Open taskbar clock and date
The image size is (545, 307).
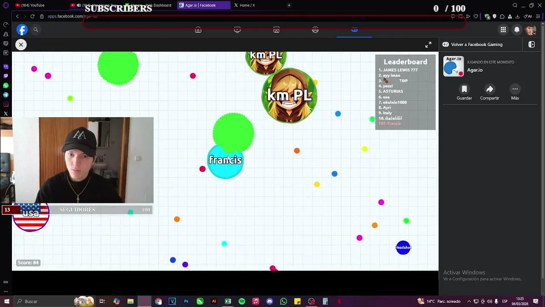tap(520, 301)
